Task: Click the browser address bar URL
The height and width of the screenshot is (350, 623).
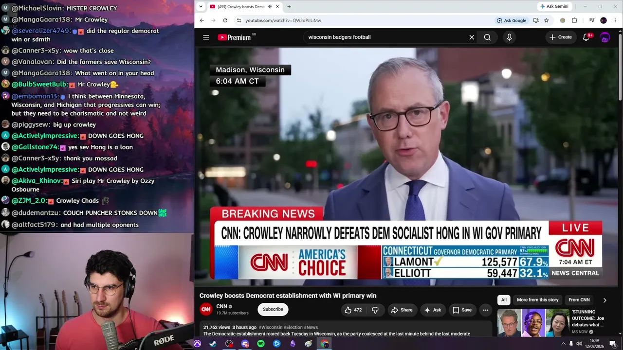Action: point(283,20)
